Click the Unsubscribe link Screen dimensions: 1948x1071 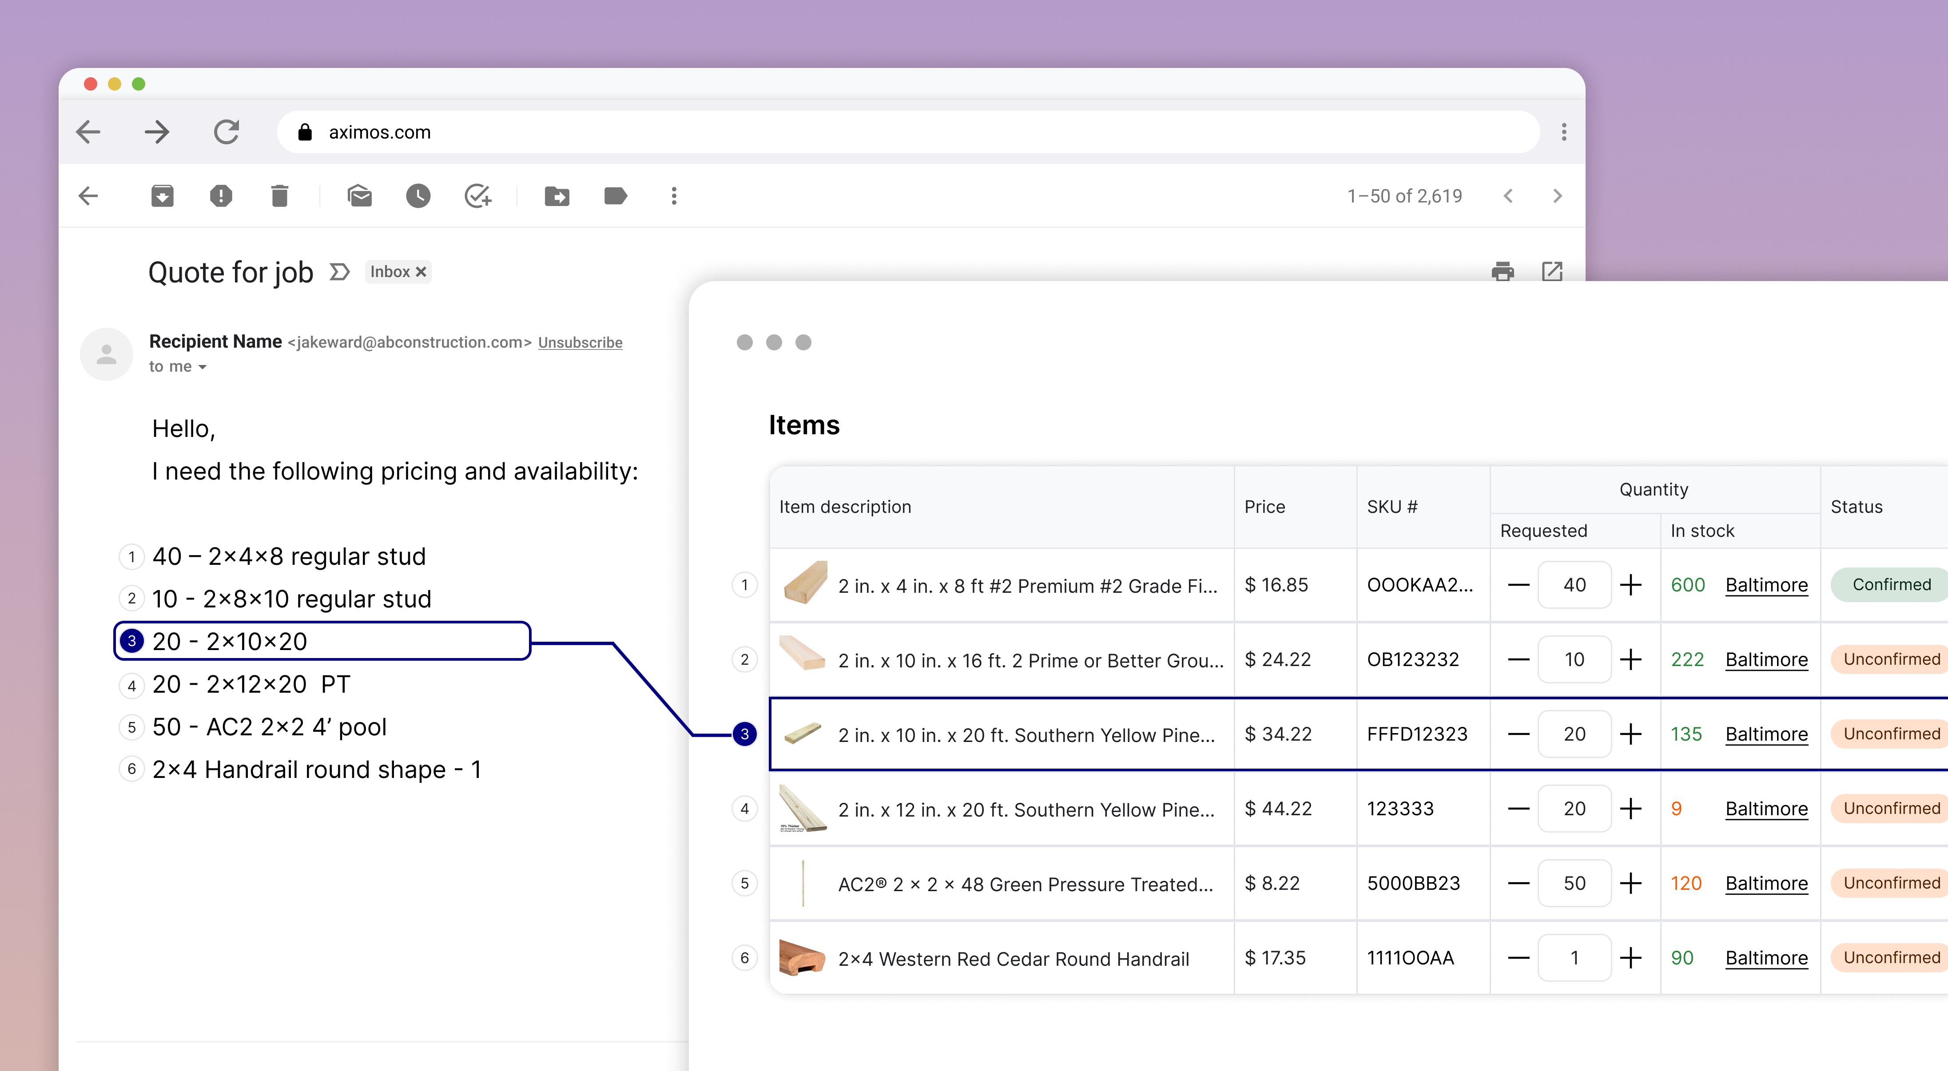click(580, 342)
